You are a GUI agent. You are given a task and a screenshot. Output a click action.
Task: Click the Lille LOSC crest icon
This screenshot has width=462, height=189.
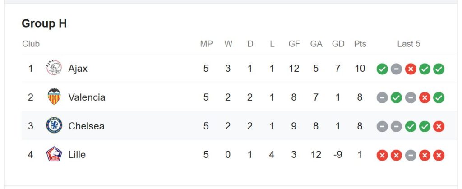pyautogui.click(x=54, y=154)
